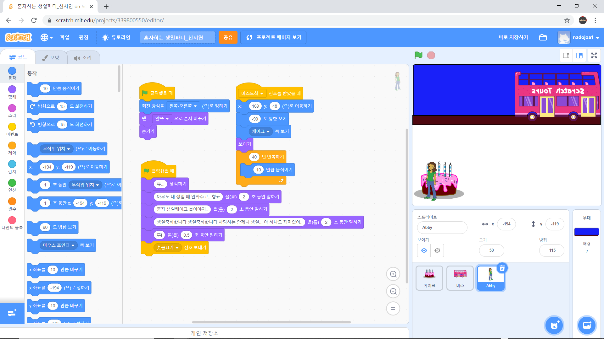Screen dimensions: 604x339
Task: Click 바로 저장하기 save now
Action: coord(513,37)
